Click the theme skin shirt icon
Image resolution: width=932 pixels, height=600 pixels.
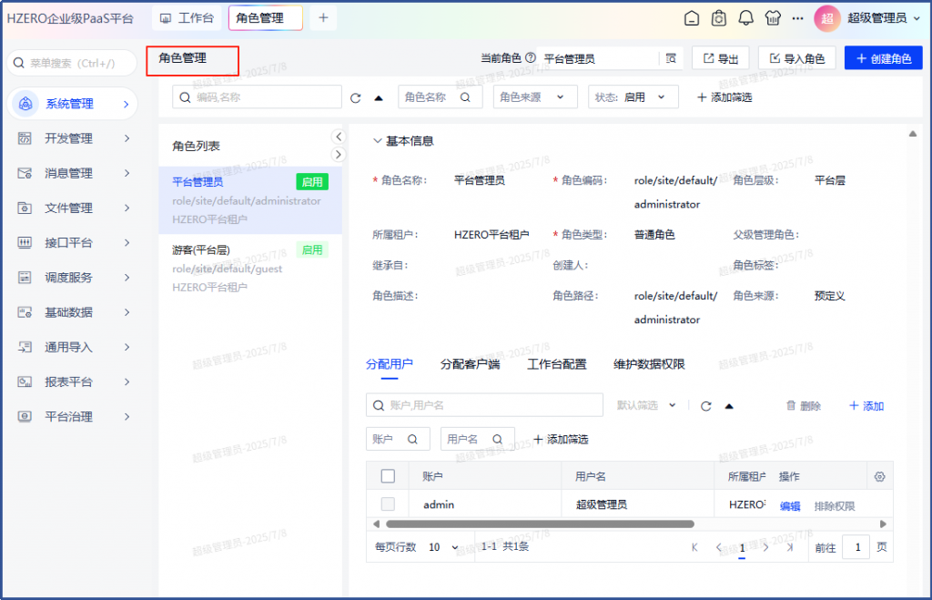click(x=773, y=18)
